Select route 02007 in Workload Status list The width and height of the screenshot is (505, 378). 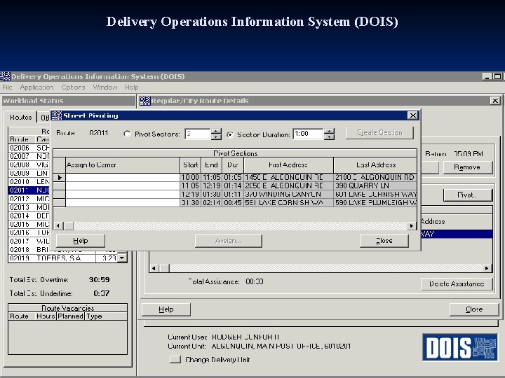tap(29, 156)
